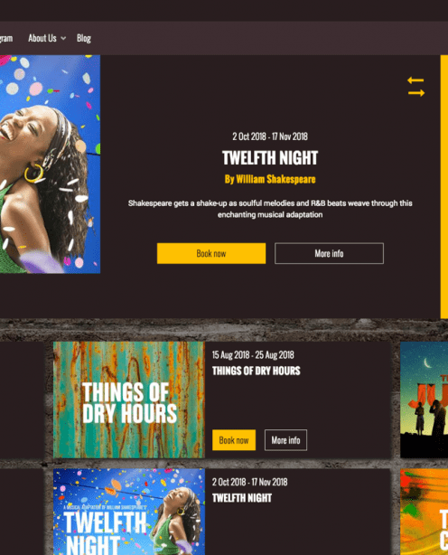This screenshot has width=448, height=555.
Task: Open the Things of Dry Hours title link
Action: (256, 371)
